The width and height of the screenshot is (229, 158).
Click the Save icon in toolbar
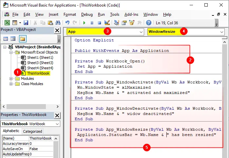pos(26,23)
